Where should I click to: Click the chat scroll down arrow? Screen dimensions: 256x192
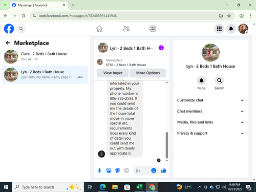[x=167, y=161]
